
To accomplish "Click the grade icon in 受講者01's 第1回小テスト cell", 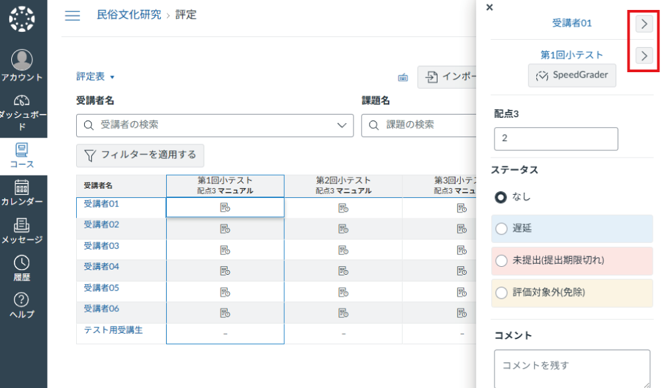I will click(224, 207).
